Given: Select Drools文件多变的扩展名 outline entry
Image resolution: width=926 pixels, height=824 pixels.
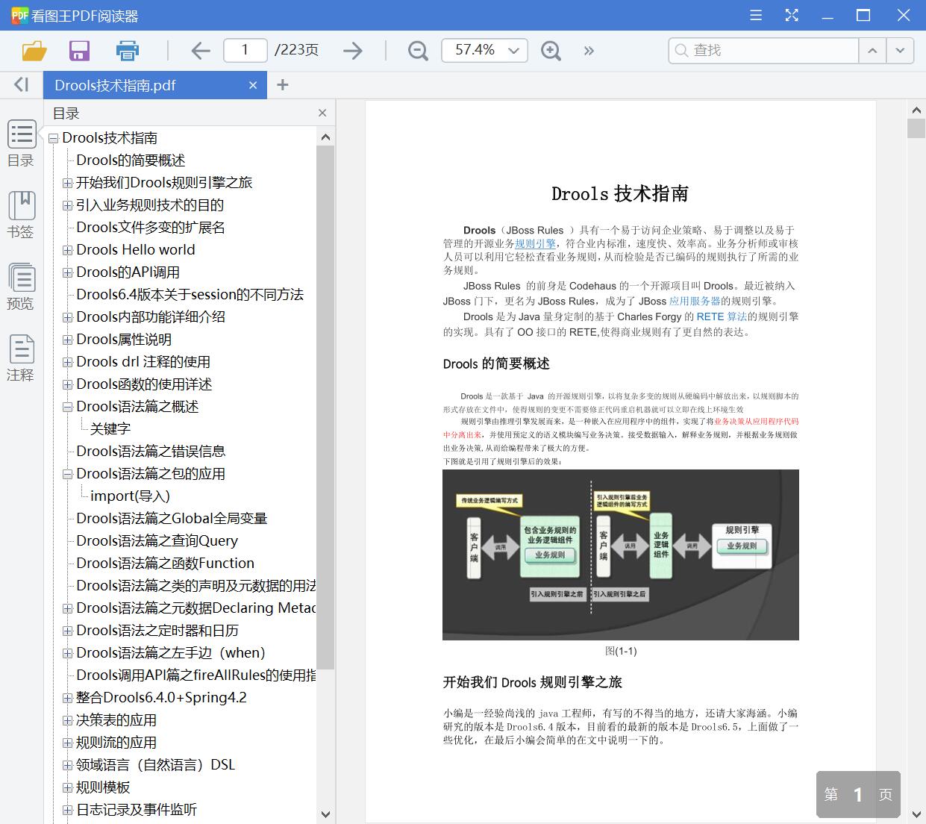Looking at the screenshot, I should coord(151,227).
